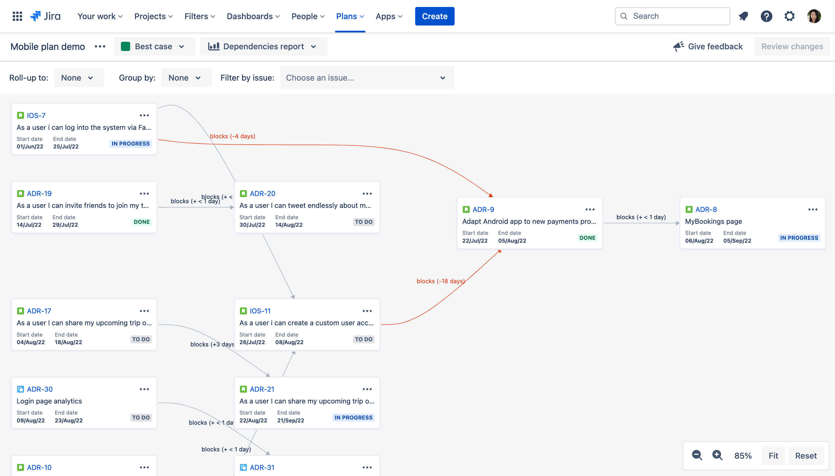Open the Apps menu
Image resolution: width=835 pixels, height=476 pixels.
tap(389, 16)
